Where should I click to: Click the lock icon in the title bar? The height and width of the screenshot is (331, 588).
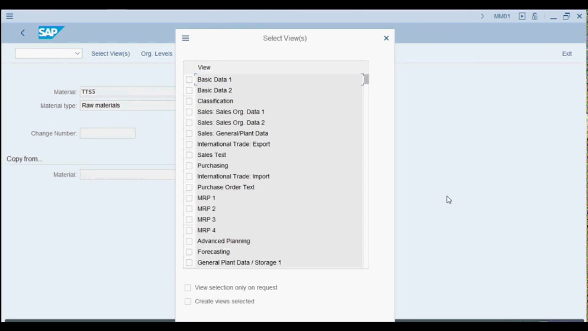click(x=535, y=16)
